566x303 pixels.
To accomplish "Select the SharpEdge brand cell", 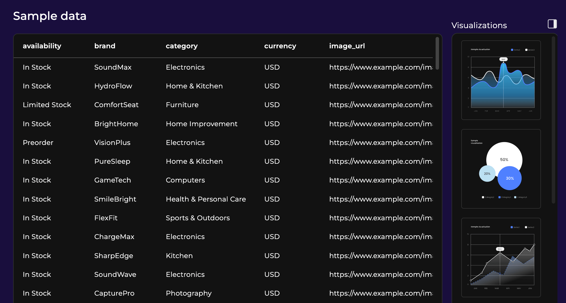I will click(x=114, y=256).
